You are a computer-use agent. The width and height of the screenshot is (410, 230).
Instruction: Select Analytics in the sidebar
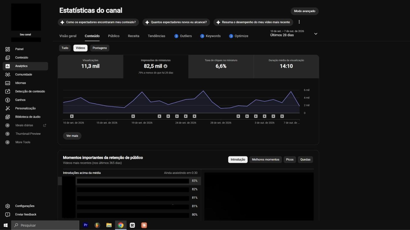[x=25, y=66]
